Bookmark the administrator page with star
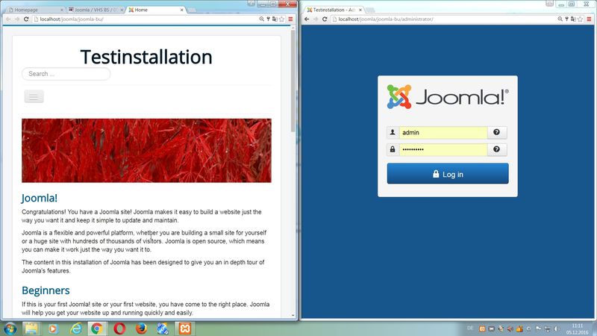This screenshot has height=336, width=597. (581, 19)
